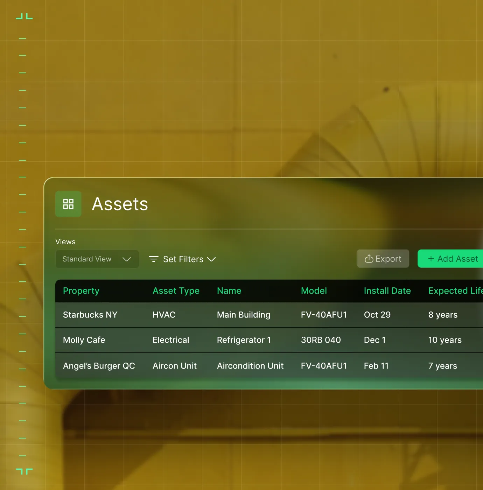Open the Standard View dropdown
The width and height of the screenshot is (483, 490).
[x=97, y=259]
